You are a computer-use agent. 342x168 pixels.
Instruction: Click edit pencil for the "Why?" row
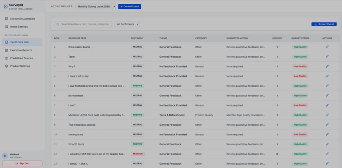pyautogui.click(x=327, y=66)
